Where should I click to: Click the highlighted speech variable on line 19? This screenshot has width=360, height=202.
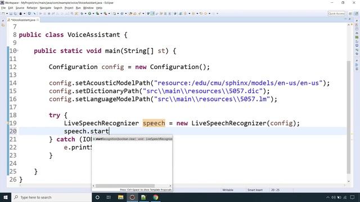154,123
